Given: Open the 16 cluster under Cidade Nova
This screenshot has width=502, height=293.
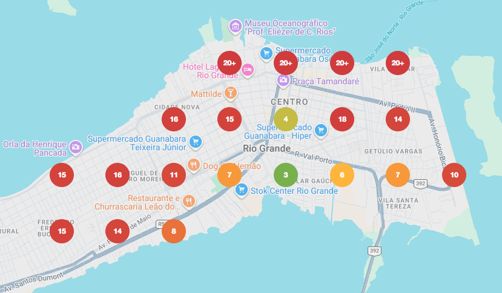Looking at the screenshot, I should (174, 119).
